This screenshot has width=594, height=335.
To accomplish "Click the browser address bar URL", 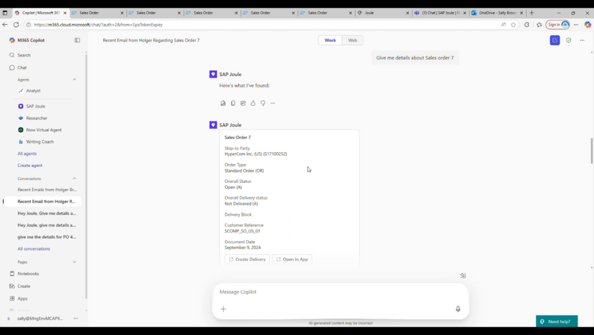I will (x=98, y=24).
